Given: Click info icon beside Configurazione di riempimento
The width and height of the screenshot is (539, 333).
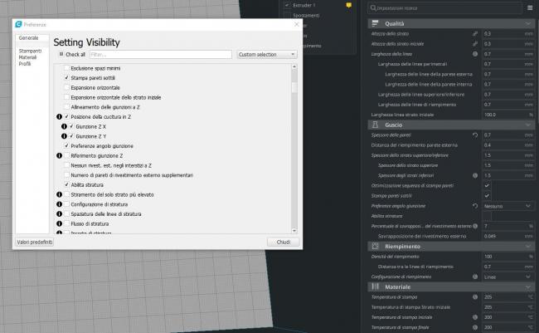Looking at the screenshot, I should 474,277.
